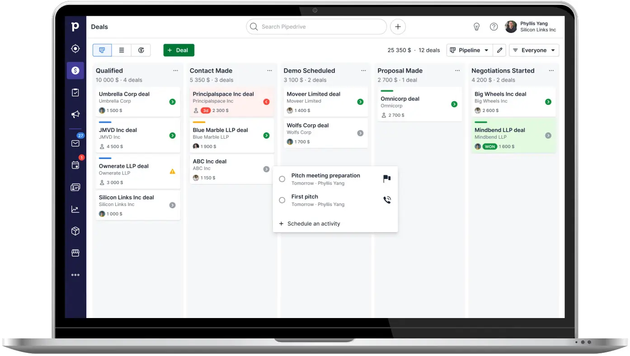Image resolution: width=630 pixels, height=356 pixels.
Task: Edit pipeline with pencil icon
Action: point(499,50)
